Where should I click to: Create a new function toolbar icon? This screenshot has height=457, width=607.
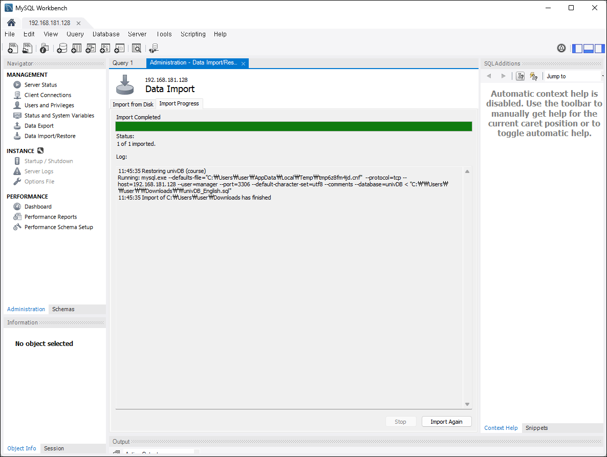120,49
